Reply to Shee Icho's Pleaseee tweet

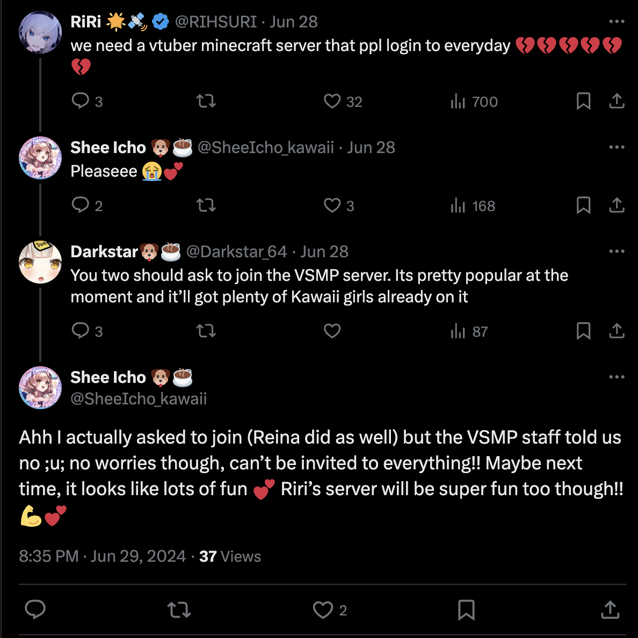[x=81, y=205]
